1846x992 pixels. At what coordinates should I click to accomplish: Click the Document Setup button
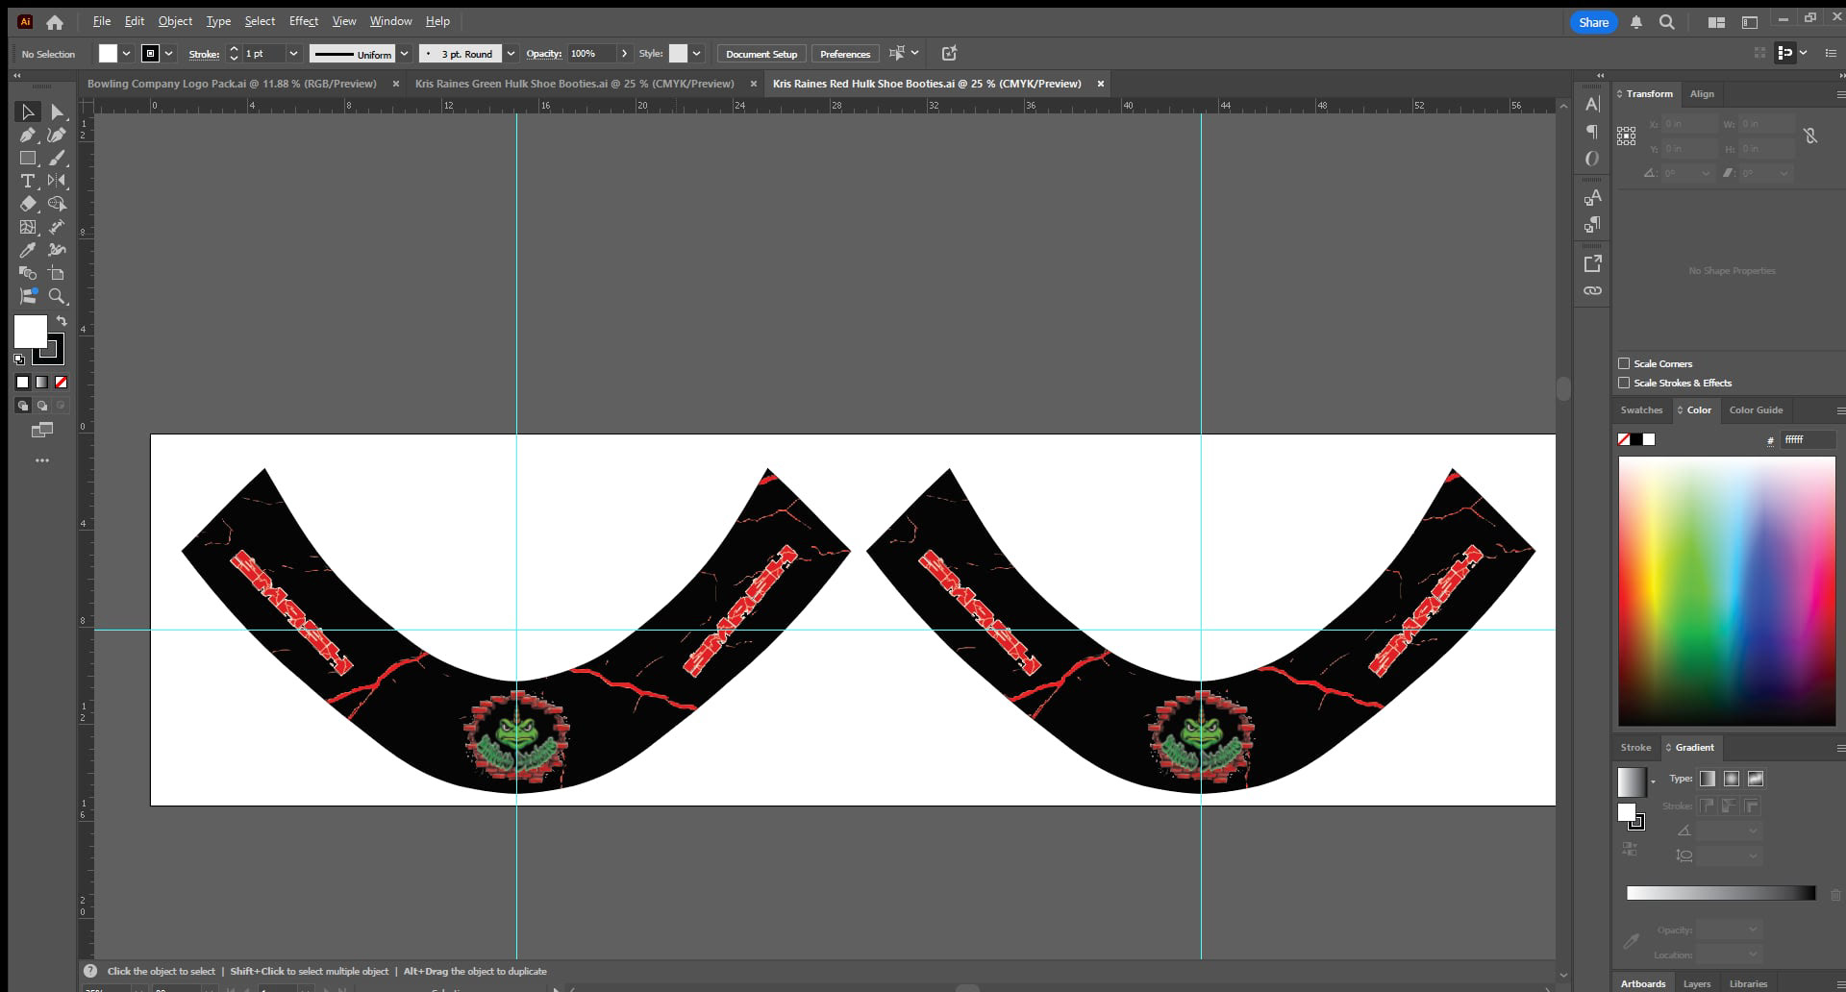coord(761,54)
